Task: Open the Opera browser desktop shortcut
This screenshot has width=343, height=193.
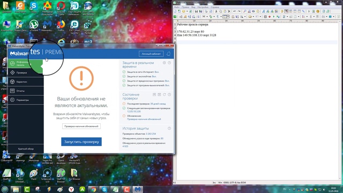Action: tap(61, 8)
